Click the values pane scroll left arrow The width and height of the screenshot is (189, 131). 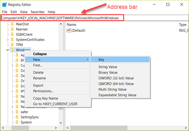(68, 128)
